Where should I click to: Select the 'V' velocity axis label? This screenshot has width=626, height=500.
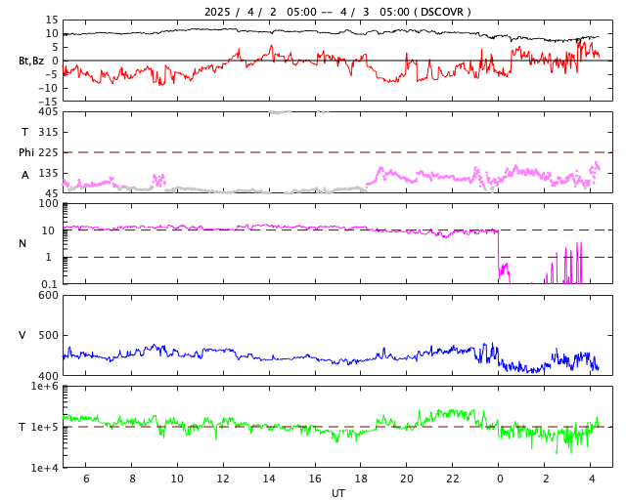[x=22, y=335]
